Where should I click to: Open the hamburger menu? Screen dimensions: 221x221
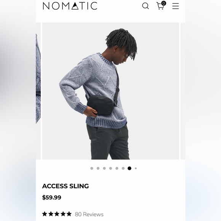[x=176, y=6]
